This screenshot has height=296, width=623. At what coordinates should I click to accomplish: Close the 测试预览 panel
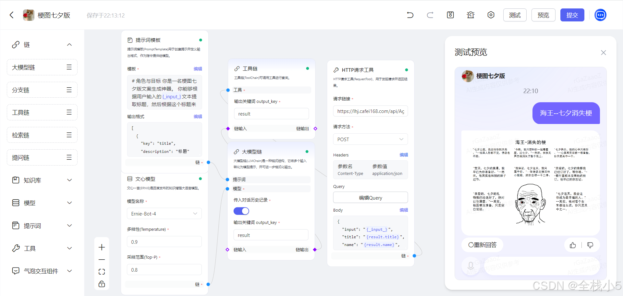point(603,53)
